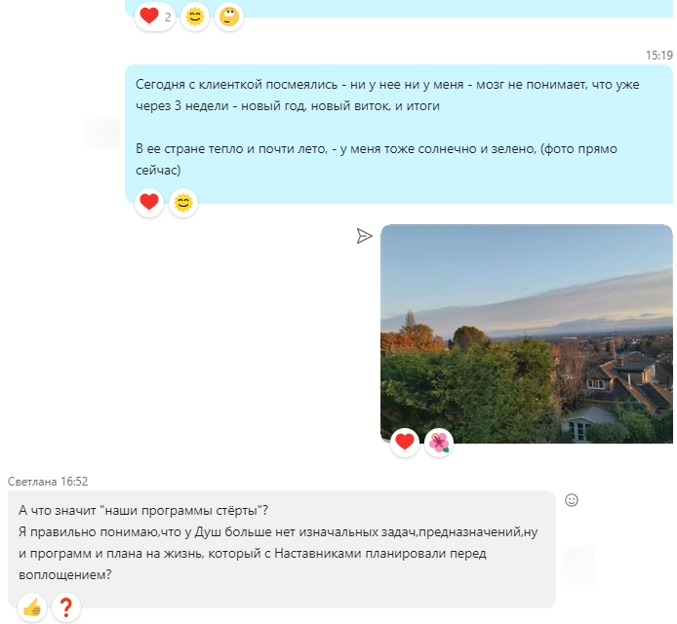The width and height of the screenshot is (677, 624).
Task: Toggle heart reaction under the 15:19 text message
Action: click(149, 203)
